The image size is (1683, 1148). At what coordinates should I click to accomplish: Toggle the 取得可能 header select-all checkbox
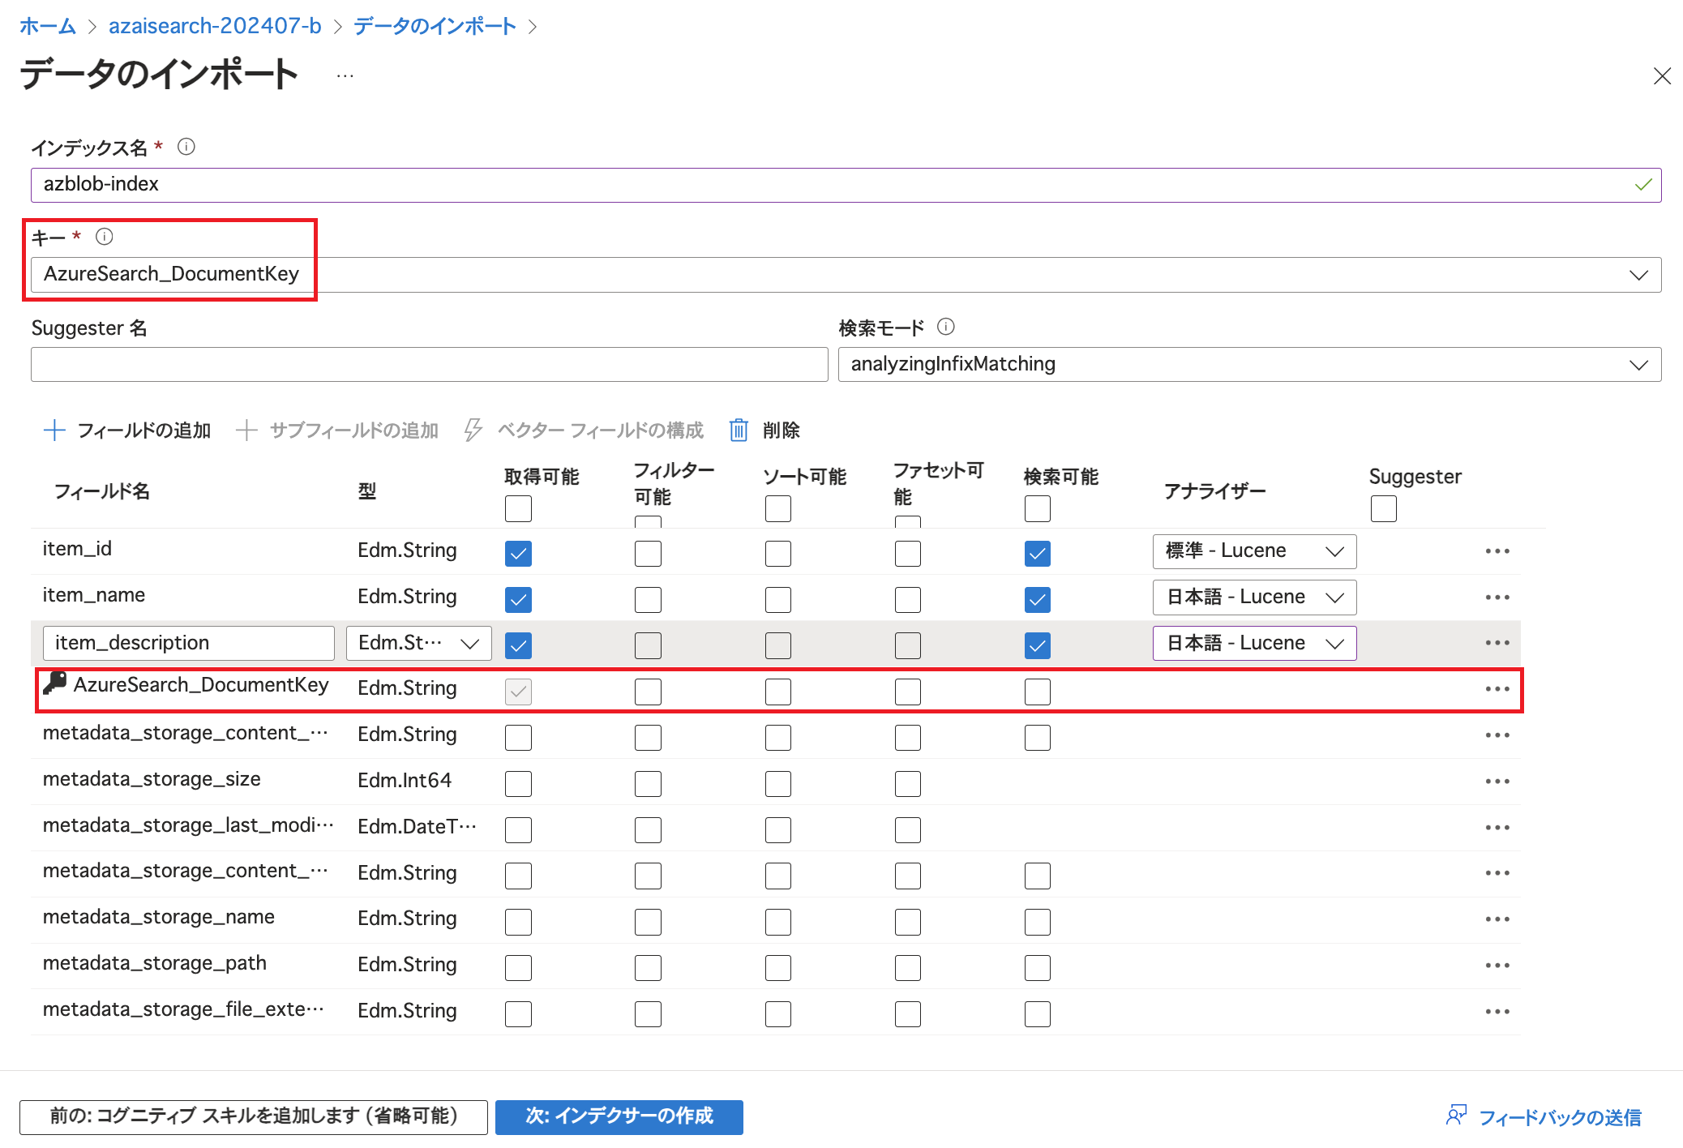point(518,509)
